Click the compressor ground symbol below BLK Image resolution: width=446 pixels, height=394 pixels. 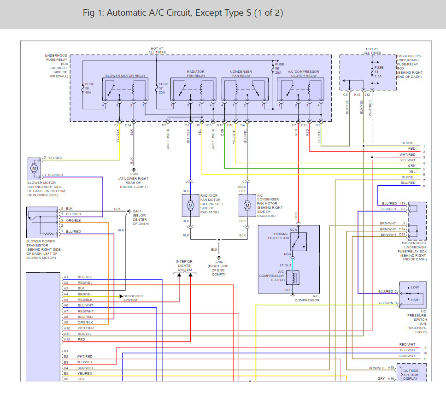tap(293, 295)
